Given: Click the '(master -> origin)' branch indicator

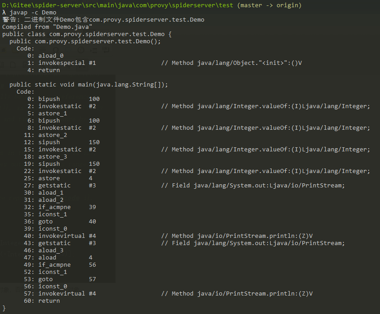Looking at the screenshot, I should tap(269, 5).
